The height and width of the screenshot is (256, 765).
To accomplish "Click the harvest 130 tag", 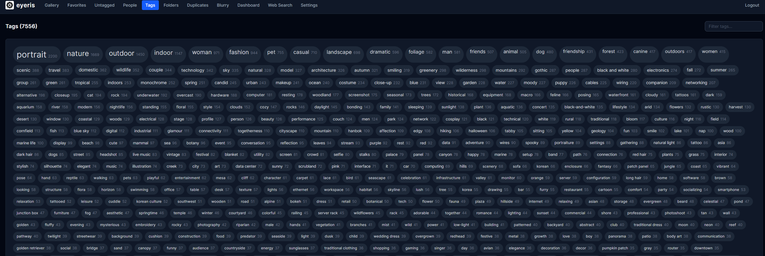I will (740, 107).
